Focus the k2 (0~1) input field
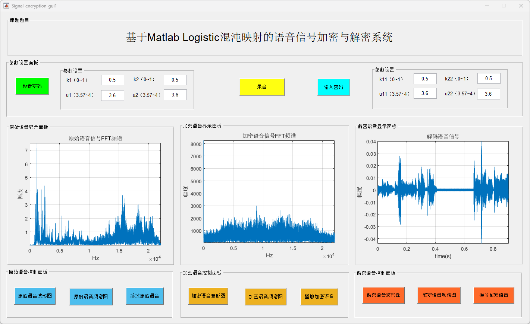Screen dimensions: 530x324 175,80
